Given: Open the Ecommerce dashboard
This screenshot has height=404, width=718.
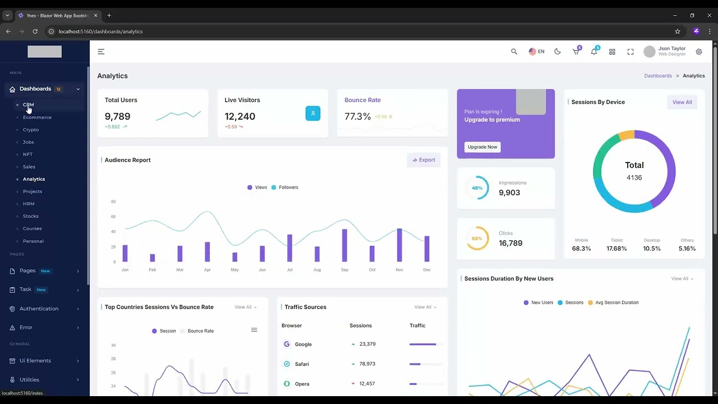Looking at the screenshot, I should tap(37, 117).
